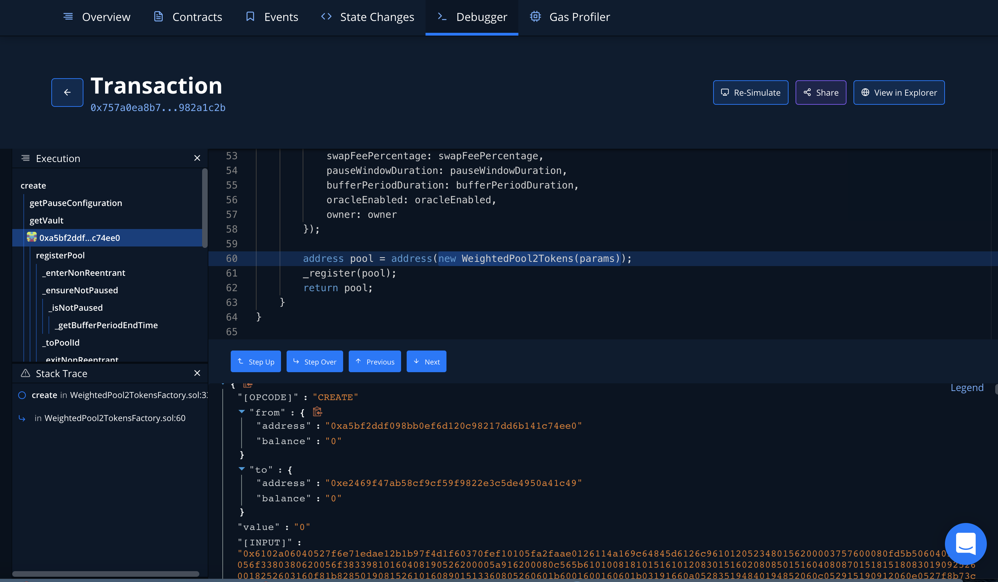Click the Events tab bookmark icon
Image resolution: width=998 pixels, height=582 pixels.
click(x=250, y=17)
